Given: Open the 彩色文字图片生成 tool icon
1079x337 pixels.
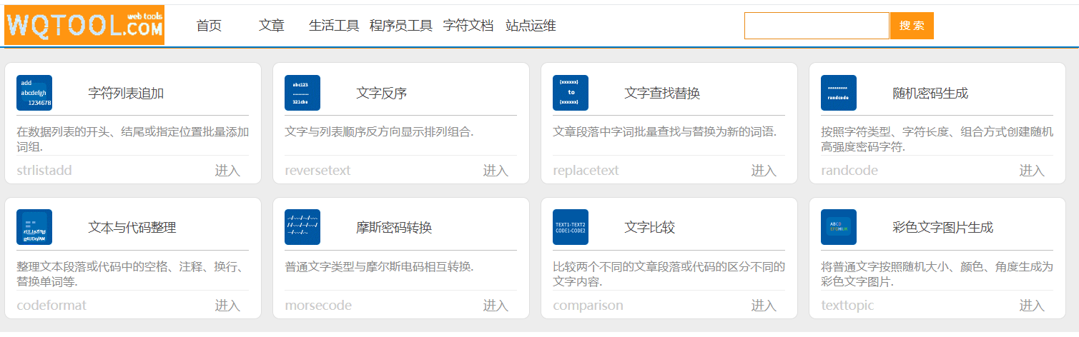Looking at the screenshot, I should pyautogui.click(x=839, y=227).
